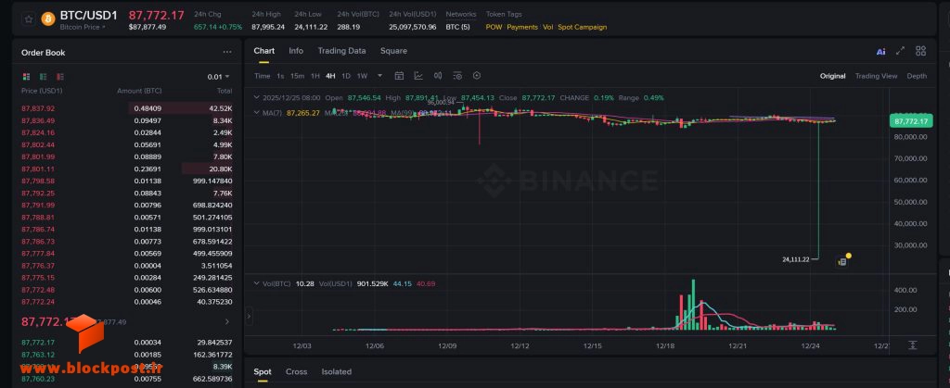
Task: Switch chart mode to Depth
Action: pyautogui.click(x=917, y=76)
